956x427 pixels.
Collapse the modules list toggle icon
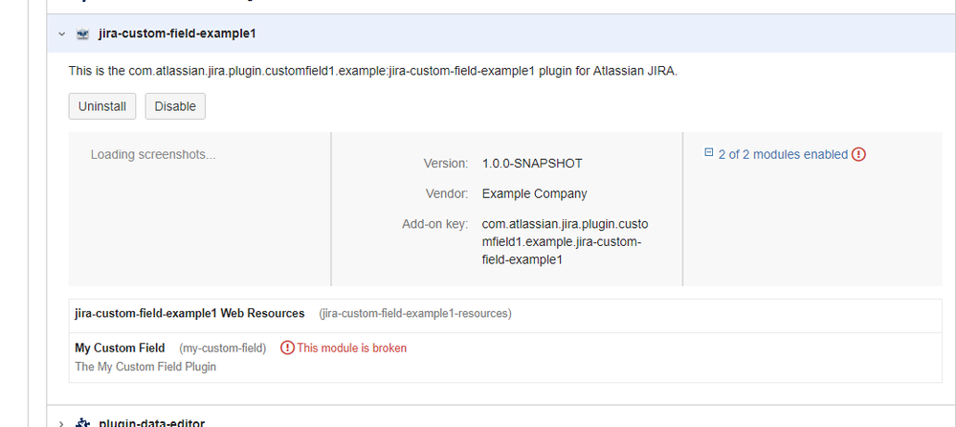pos(708,152)
